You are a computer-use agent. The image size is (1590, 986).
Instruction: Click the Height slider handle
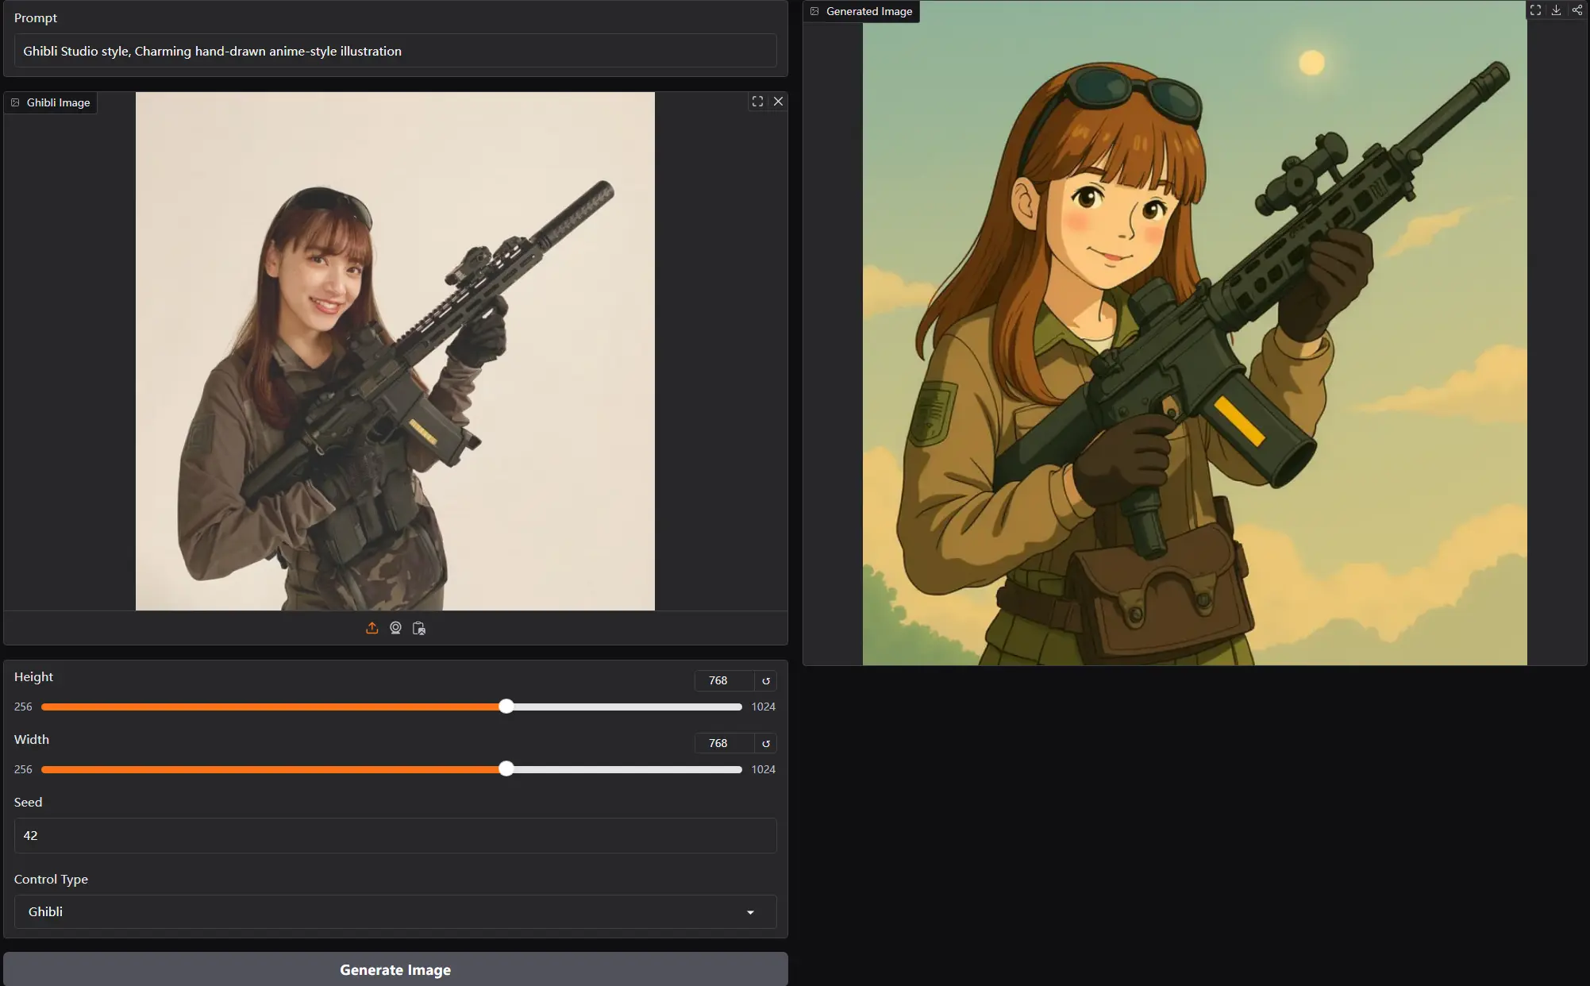[506, 707]
